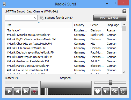Click the scrollbar up arrow
Viewport: 131px width, 100px height.
coord(124,24)
